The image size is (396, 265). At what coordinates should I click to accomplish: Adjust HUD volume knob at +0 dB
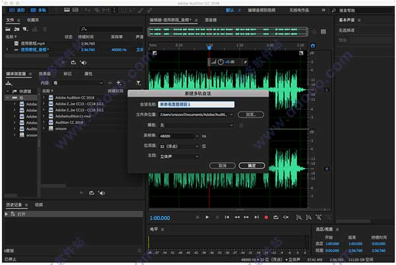tap(220, 62)
